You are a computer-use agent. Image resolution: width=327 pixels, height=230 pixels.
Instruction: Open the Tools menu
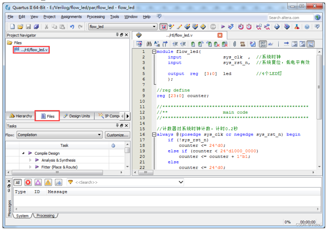pyautogui.click(x=115, y=17)
